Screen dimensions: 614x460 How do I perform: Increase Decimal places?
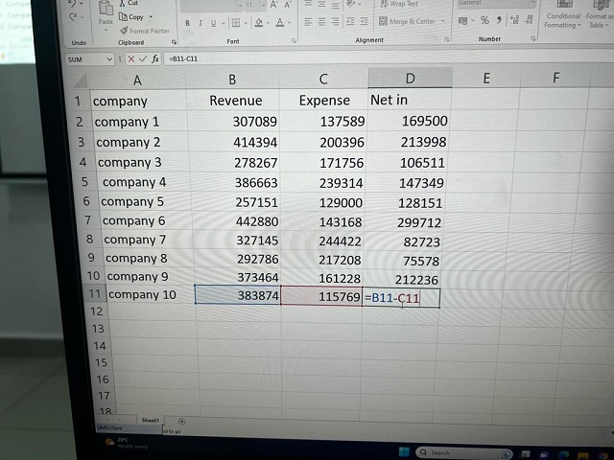[x=514, y=19]
